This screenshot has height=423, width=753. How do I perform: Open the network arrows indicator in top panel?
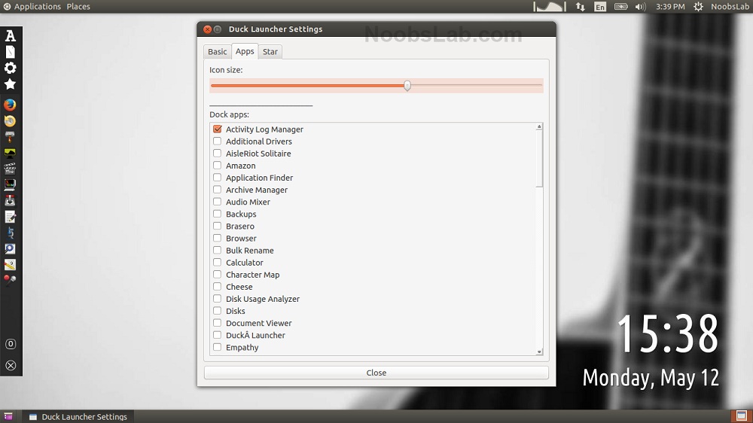pyautogui.click(x=581, y=7)
